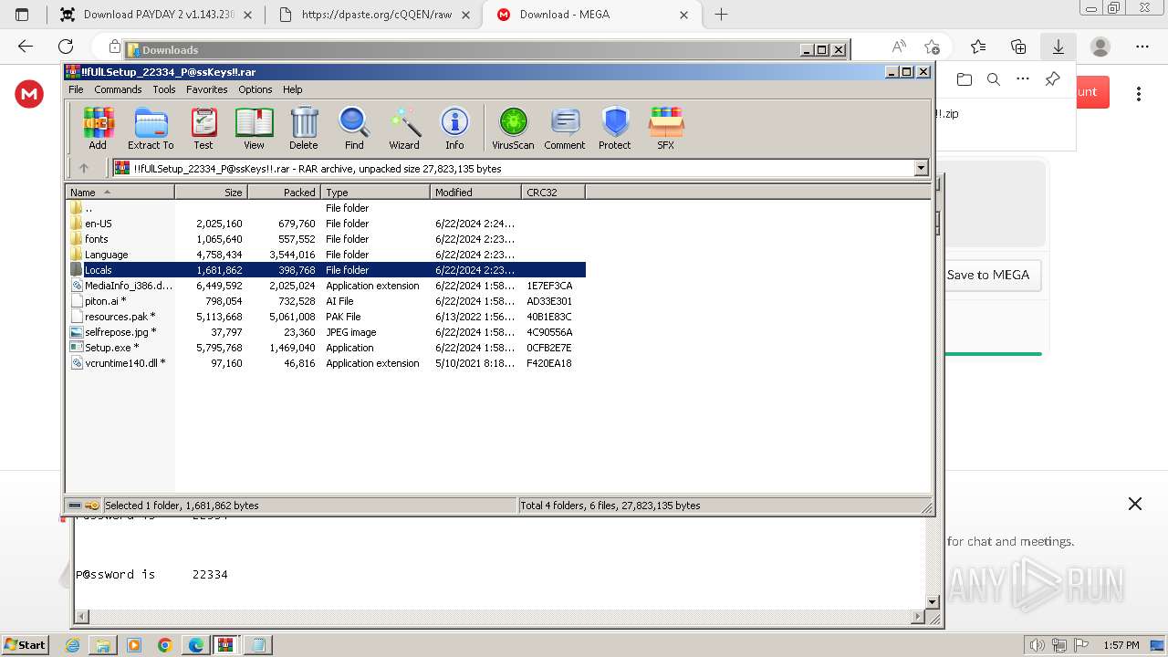Select the Language folder row

click(326, 255)
